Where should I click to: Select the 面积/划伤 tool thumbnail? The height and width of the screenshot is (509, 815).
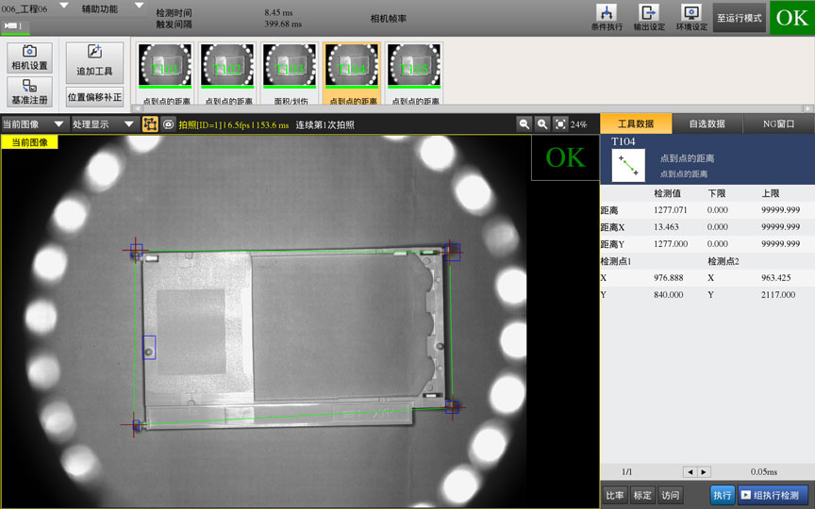coord(289,74)
